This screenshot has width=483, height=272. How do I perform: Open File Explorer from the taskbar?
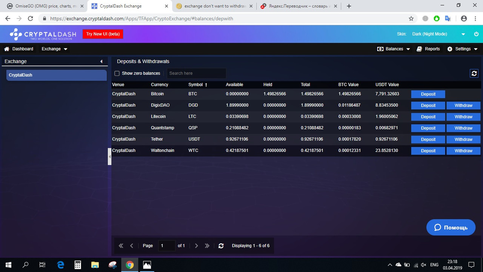[95, 264]
